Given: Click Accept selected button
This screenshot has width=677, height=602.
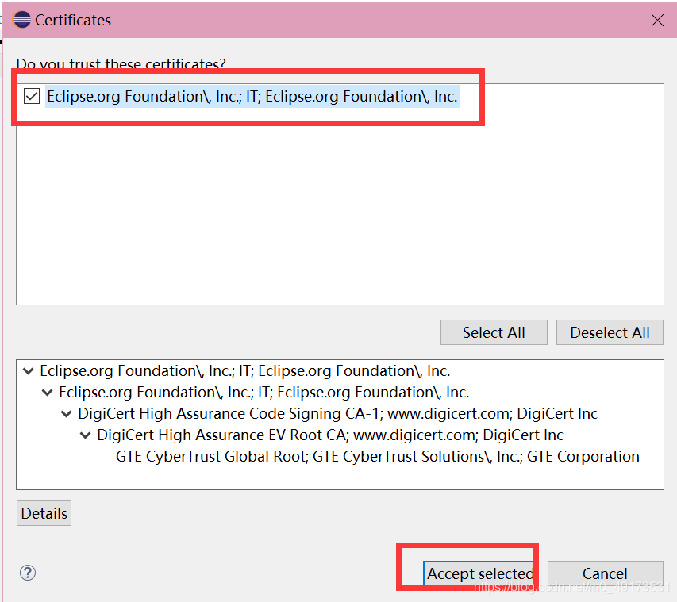Looking at the screenshot, I should coord(480,573).
